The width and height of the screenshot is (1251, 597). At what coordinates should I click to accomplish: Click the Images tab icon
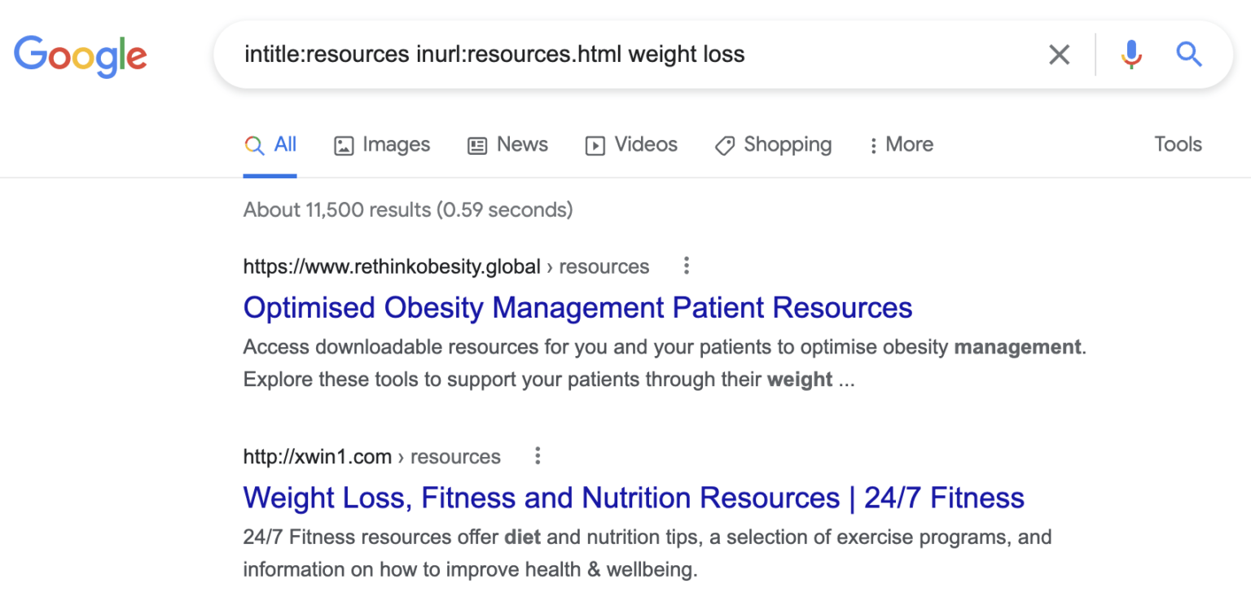click(x=344, y=146)
